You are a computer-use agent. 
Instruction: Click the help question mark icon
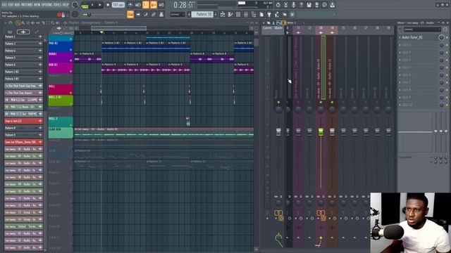(301, 5)
